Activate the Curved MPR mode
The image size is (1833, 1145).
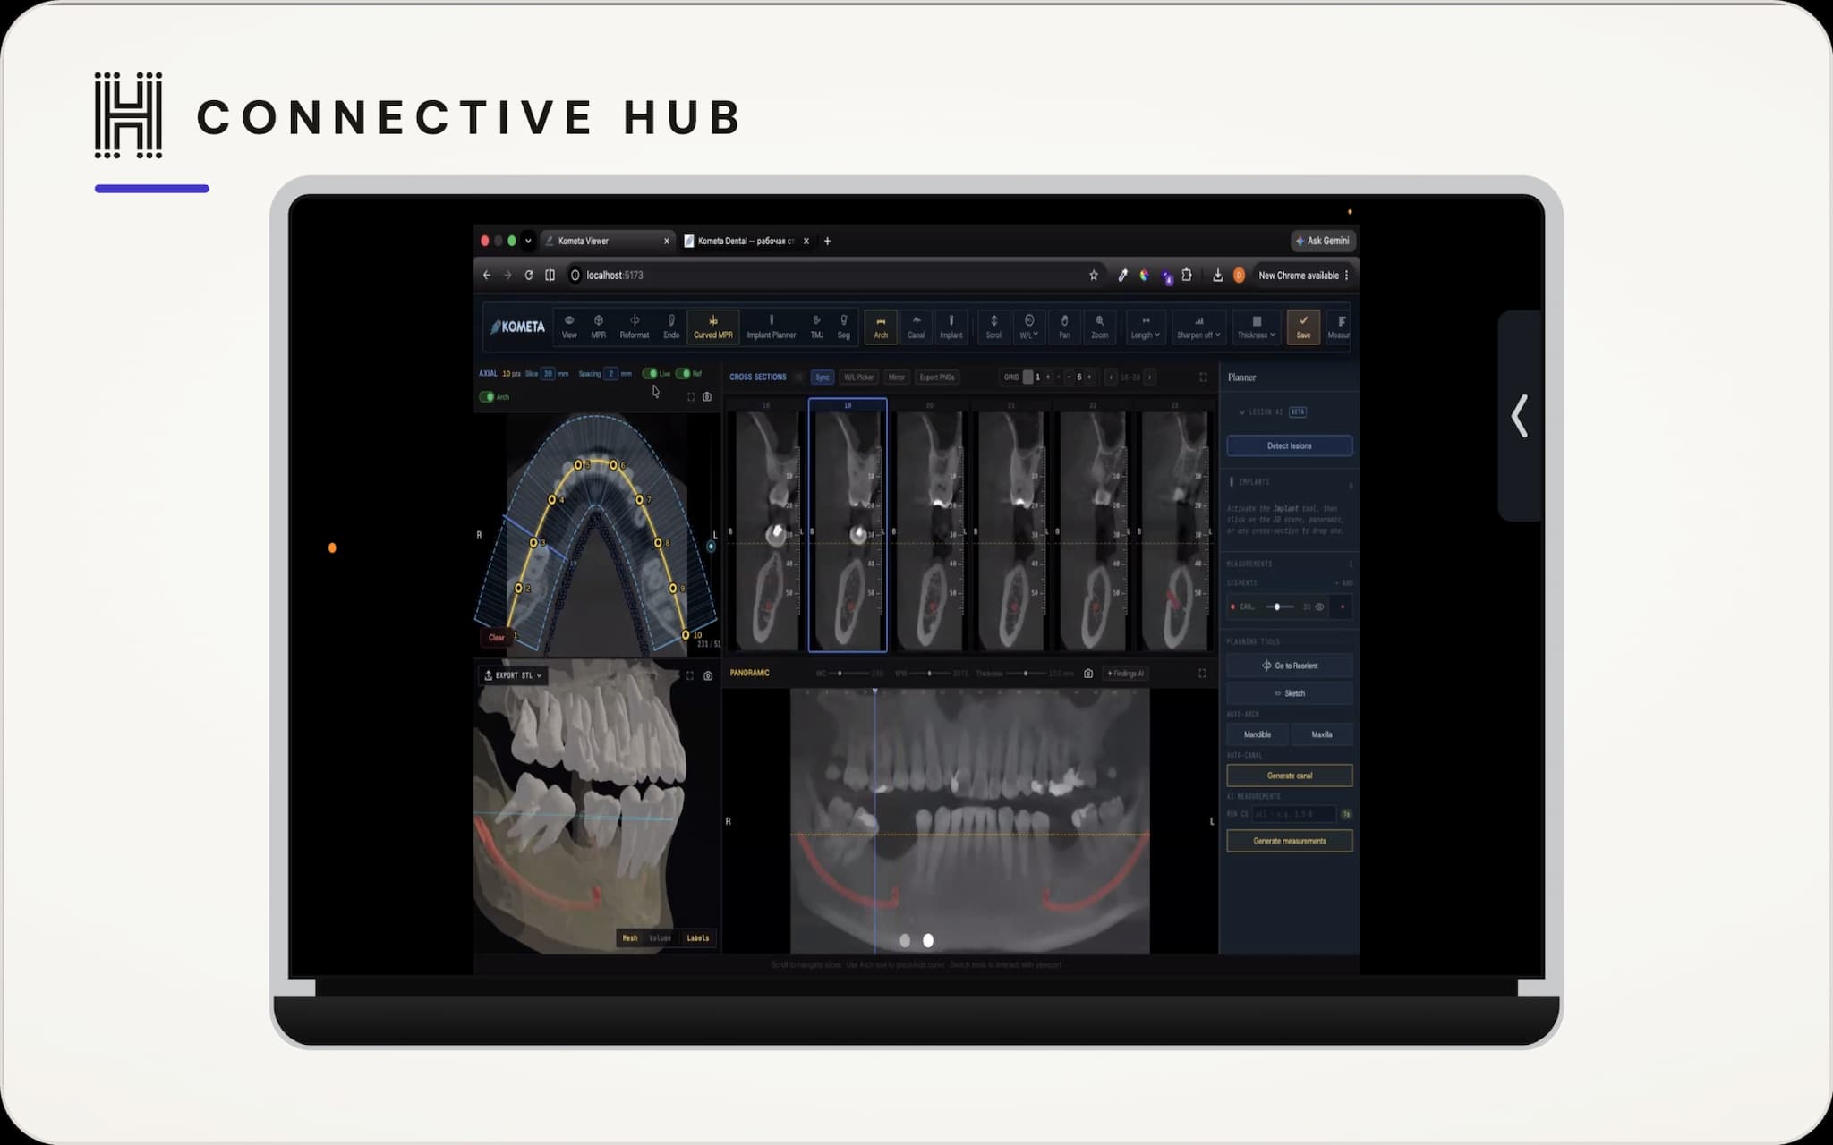point(712,327)
